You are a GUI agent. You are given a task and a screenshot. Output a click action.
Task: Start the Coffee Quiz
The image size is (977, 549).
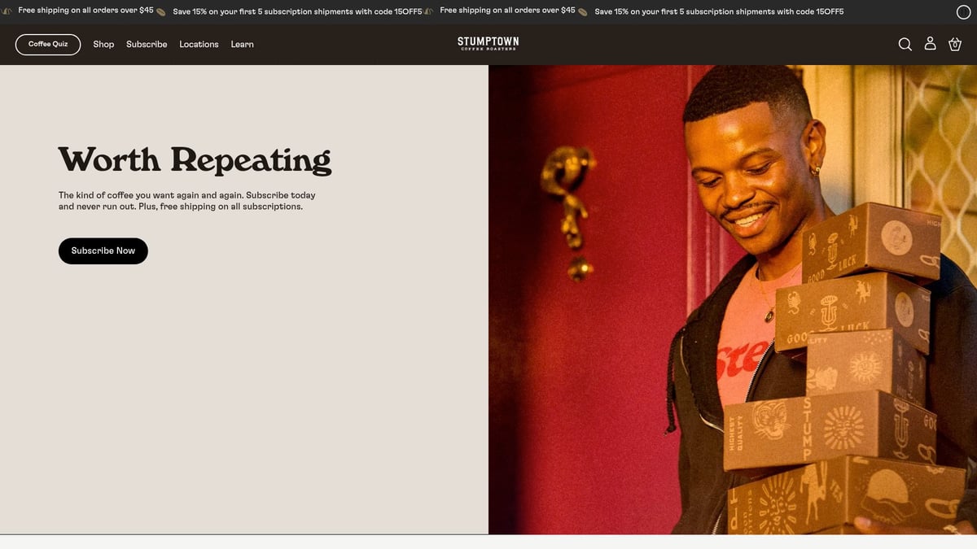point(48,44)
